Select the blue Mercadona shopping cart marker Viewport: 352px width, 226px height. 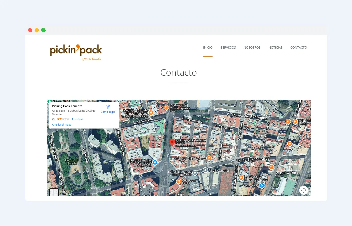coord(262,185)
